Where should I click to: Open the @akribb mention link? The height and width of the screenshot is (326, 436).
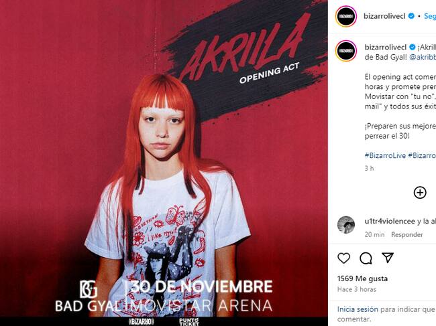423,57
